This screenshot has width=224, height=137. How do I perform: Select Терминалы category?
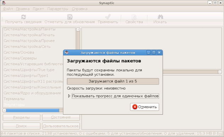14,99
